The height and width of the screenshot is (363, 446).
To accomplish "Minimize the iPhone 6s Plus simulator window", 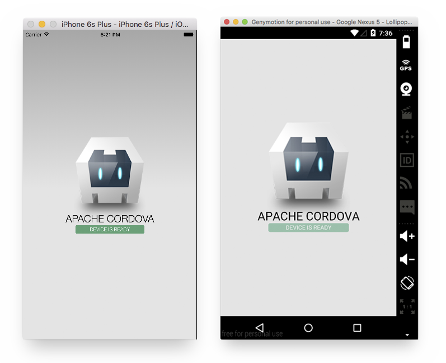I will pos(42,24).
